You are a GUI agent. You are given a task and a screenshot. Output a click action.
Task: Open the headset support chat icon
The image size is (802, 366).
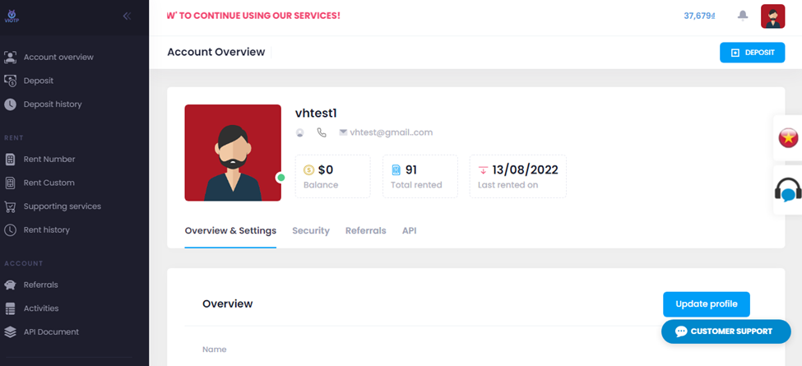click(788, 190)
